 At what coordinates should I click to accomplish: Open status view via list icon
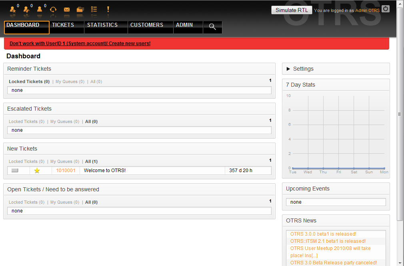coord(94,9)
